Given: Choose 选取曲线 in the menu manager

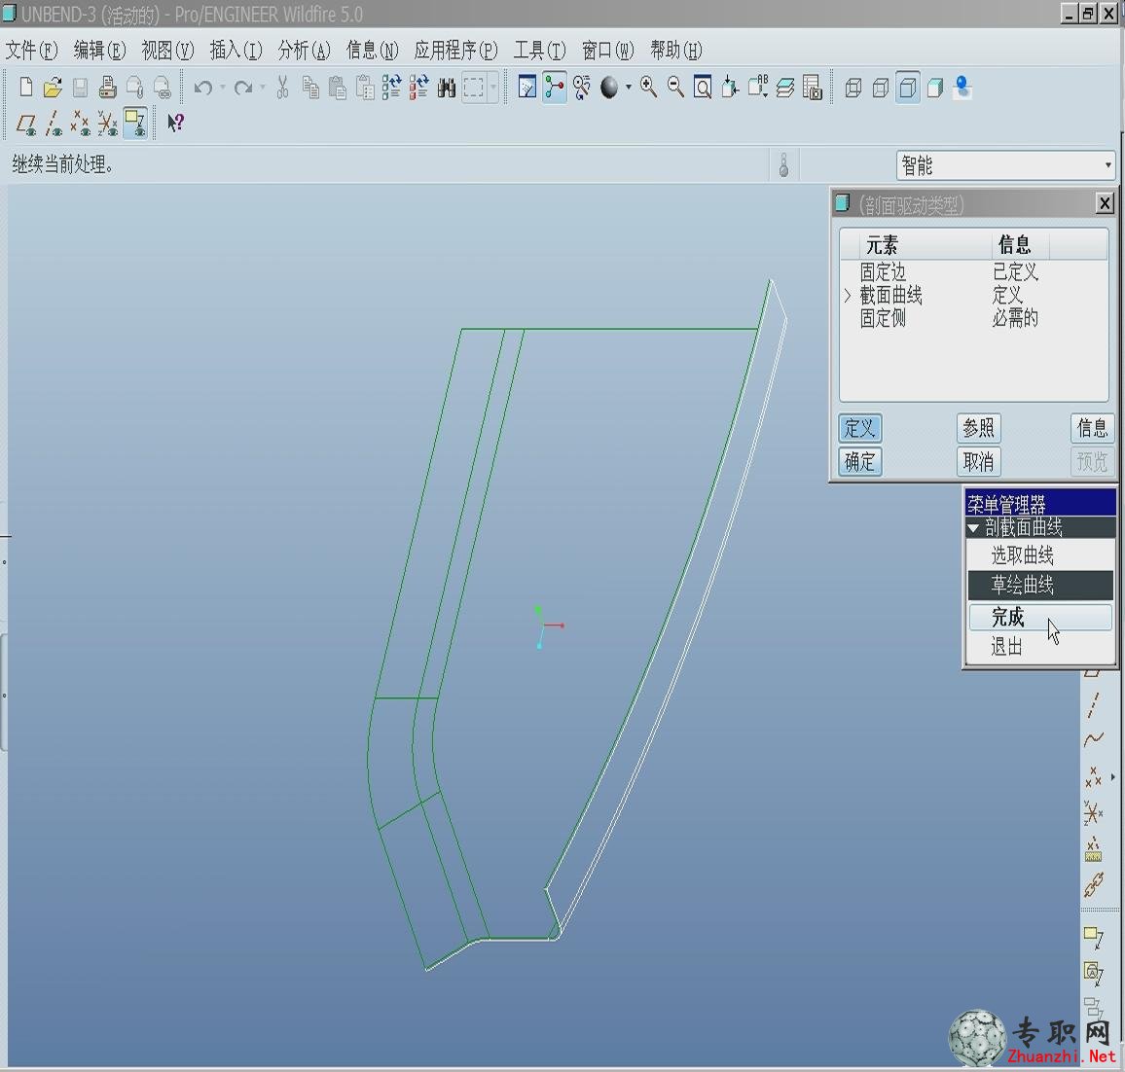Looking at the screenshot, I should coord(1040,555).
